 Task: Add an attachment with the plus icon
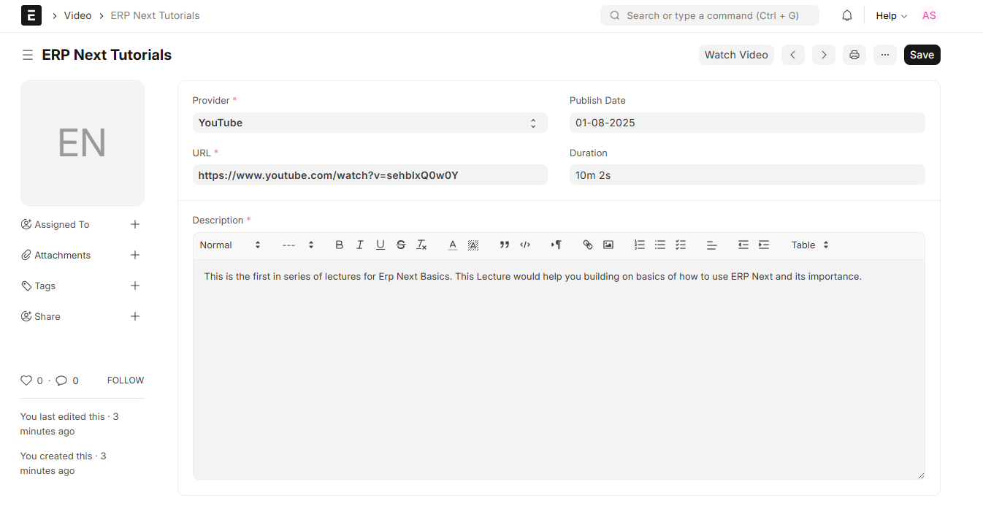tap(135, 255)
